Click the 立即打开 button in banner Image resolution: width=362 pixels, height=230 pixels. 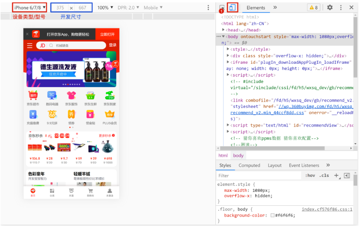click(x=107, y=34)
